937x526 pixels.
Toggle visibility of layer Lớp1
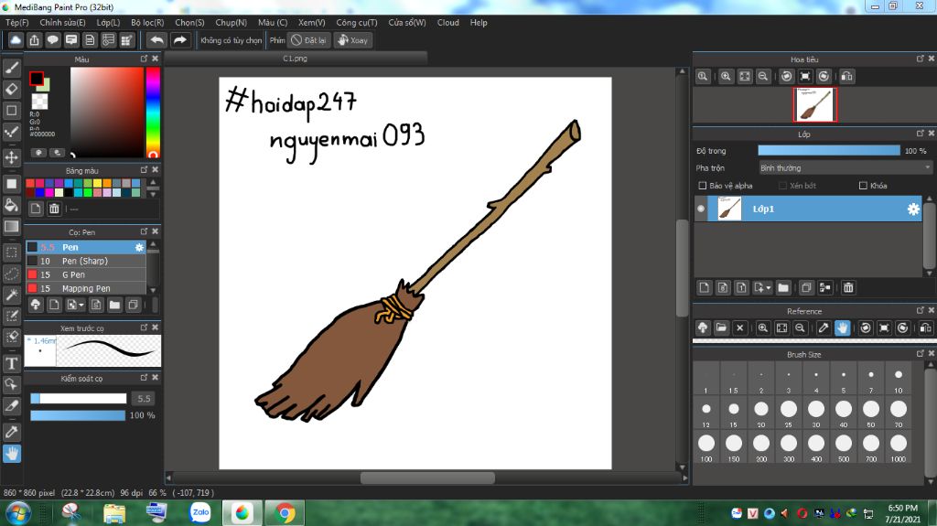pos(701,209)
